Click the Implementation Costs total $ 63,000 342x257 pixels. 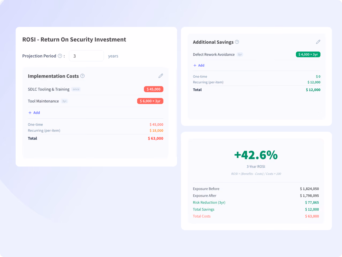155,138
